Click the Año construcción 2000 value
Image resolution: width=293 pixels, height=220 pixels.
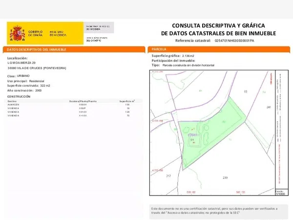tap(39, 90)
